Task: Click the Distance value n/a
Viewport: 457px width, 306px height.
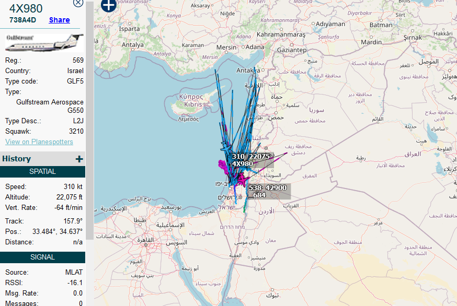Action: 78,242
